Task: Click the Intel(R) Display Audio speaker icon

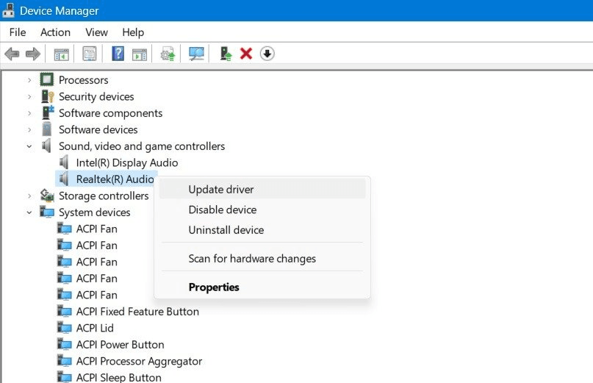Action: [x=64, y=162]
